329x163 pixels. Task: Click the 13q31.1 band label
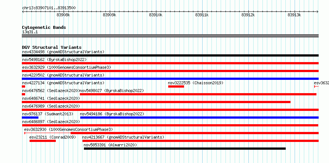(x=30, y=32)
